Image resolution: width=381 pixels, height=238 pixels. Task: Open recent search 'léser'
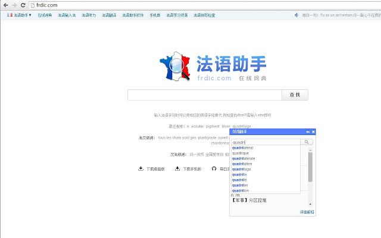coord(226,126)
